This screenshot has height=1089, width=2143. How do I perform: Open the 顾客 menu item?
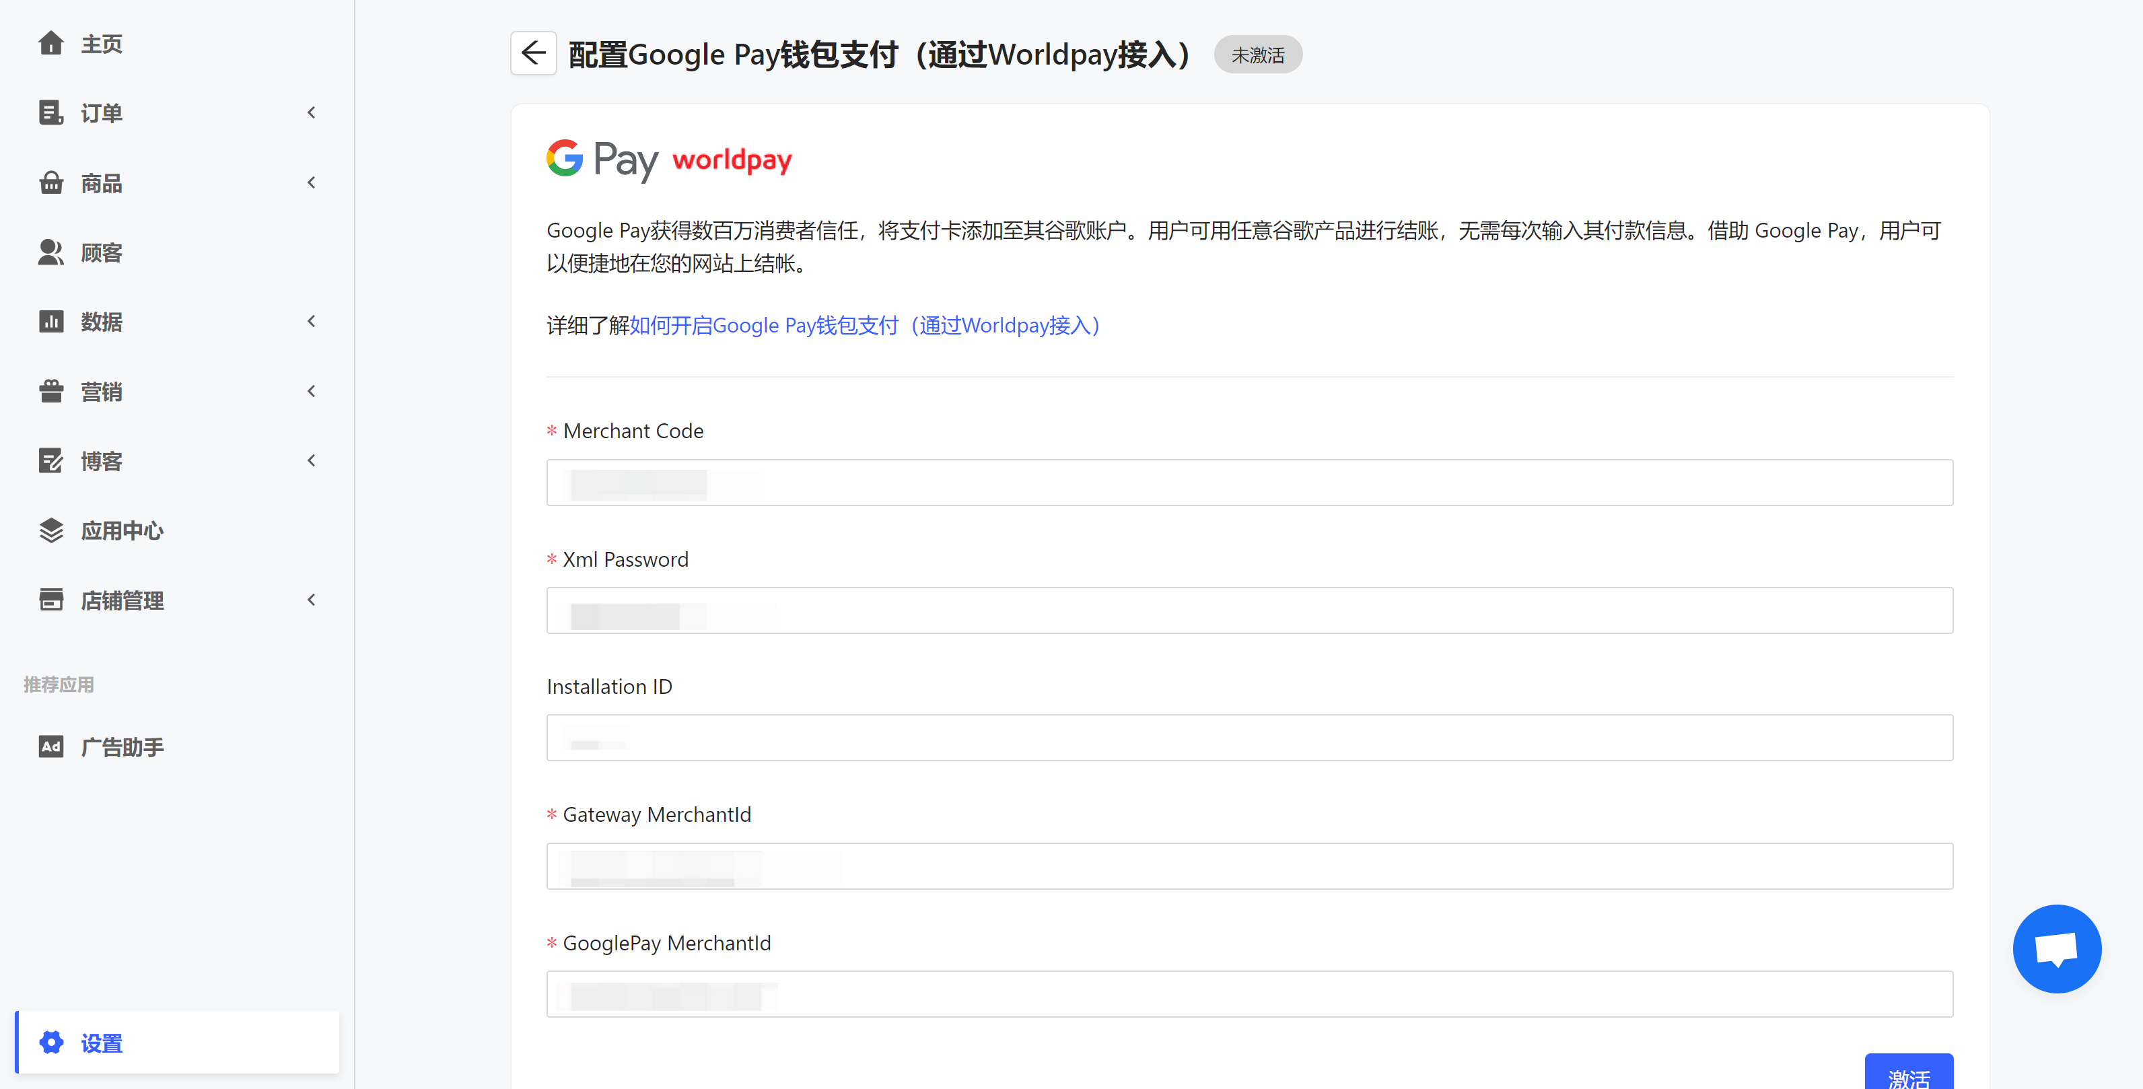point(102,252)
